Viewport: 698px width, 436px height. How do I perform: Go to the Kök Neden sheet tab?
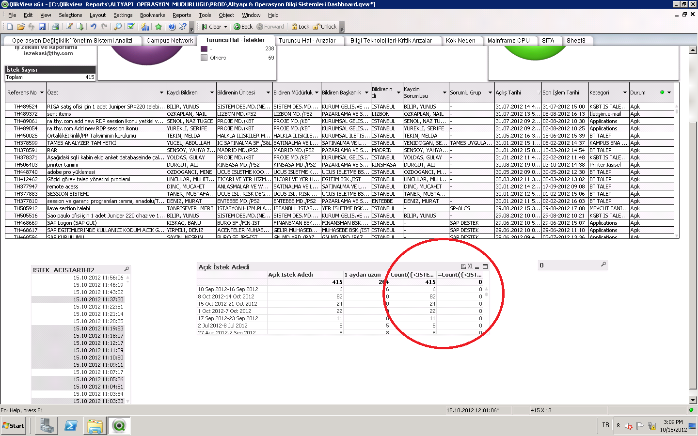[x=460, y=41]
